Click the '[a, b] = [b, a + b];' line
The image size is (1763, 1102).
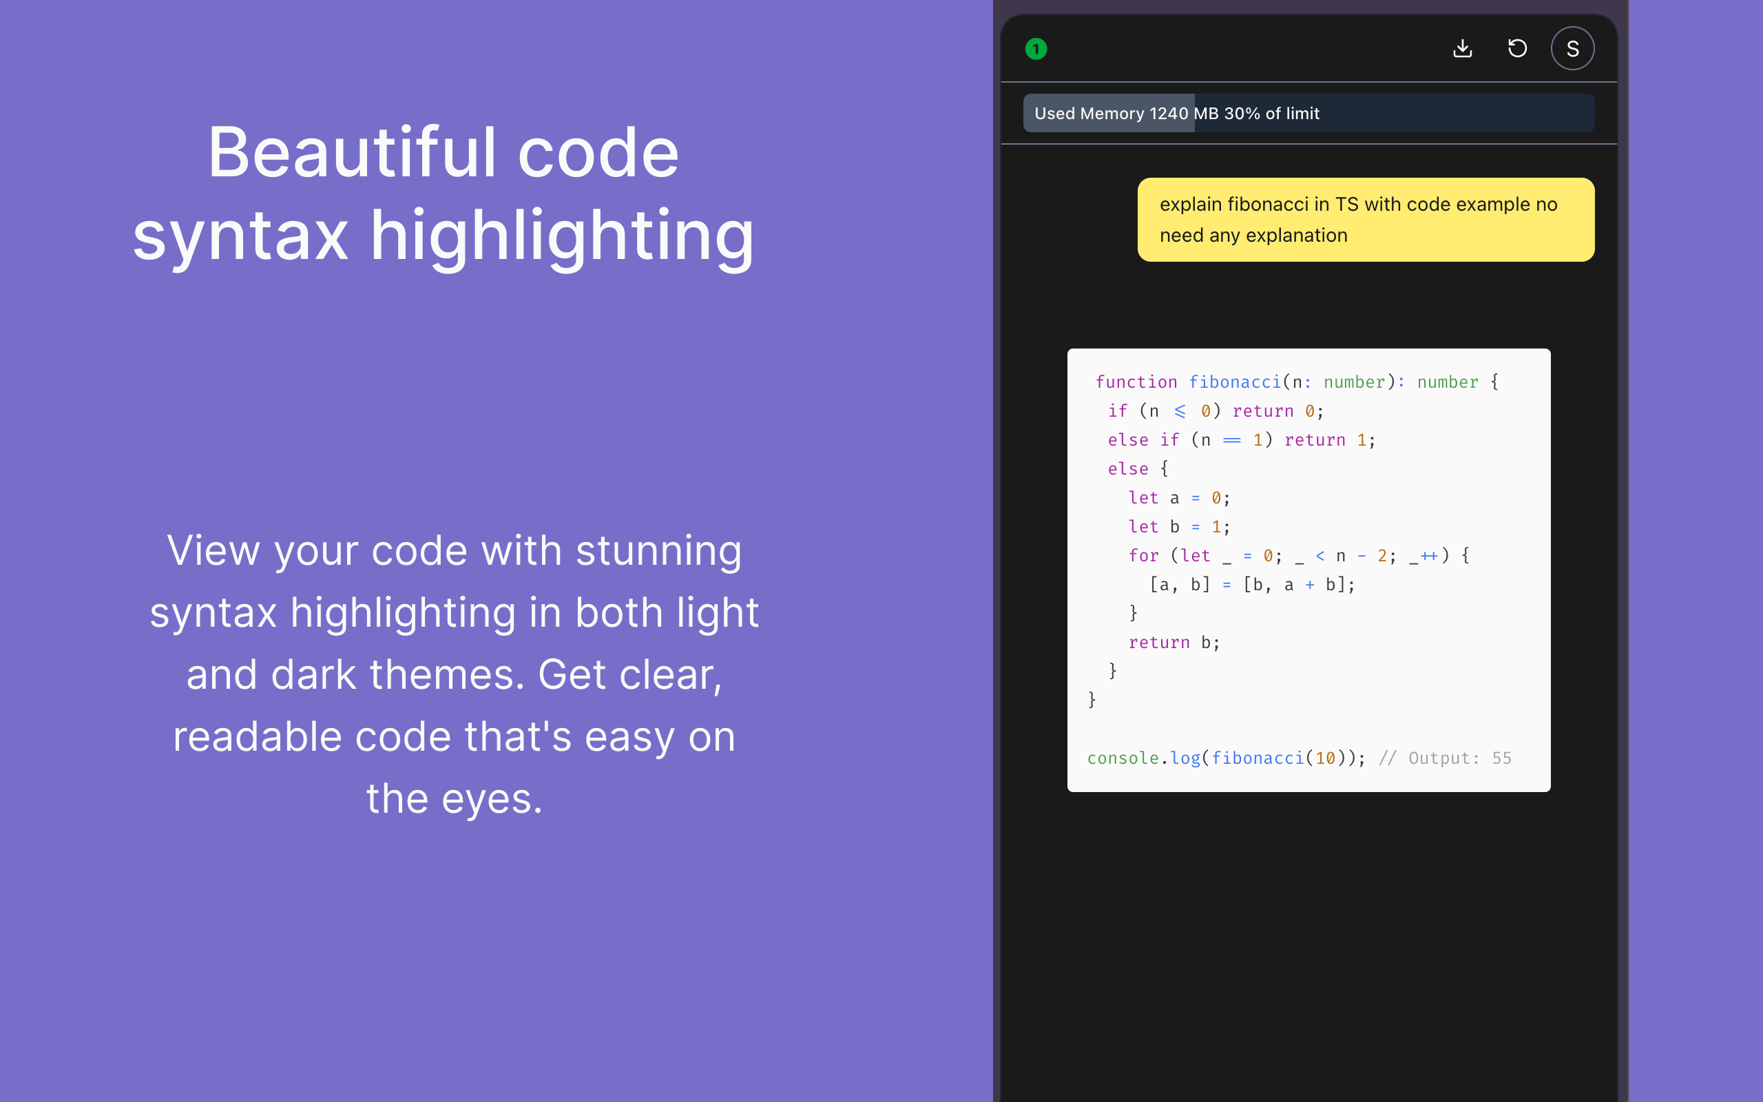pyautogui.click(x=1251, y=585)
